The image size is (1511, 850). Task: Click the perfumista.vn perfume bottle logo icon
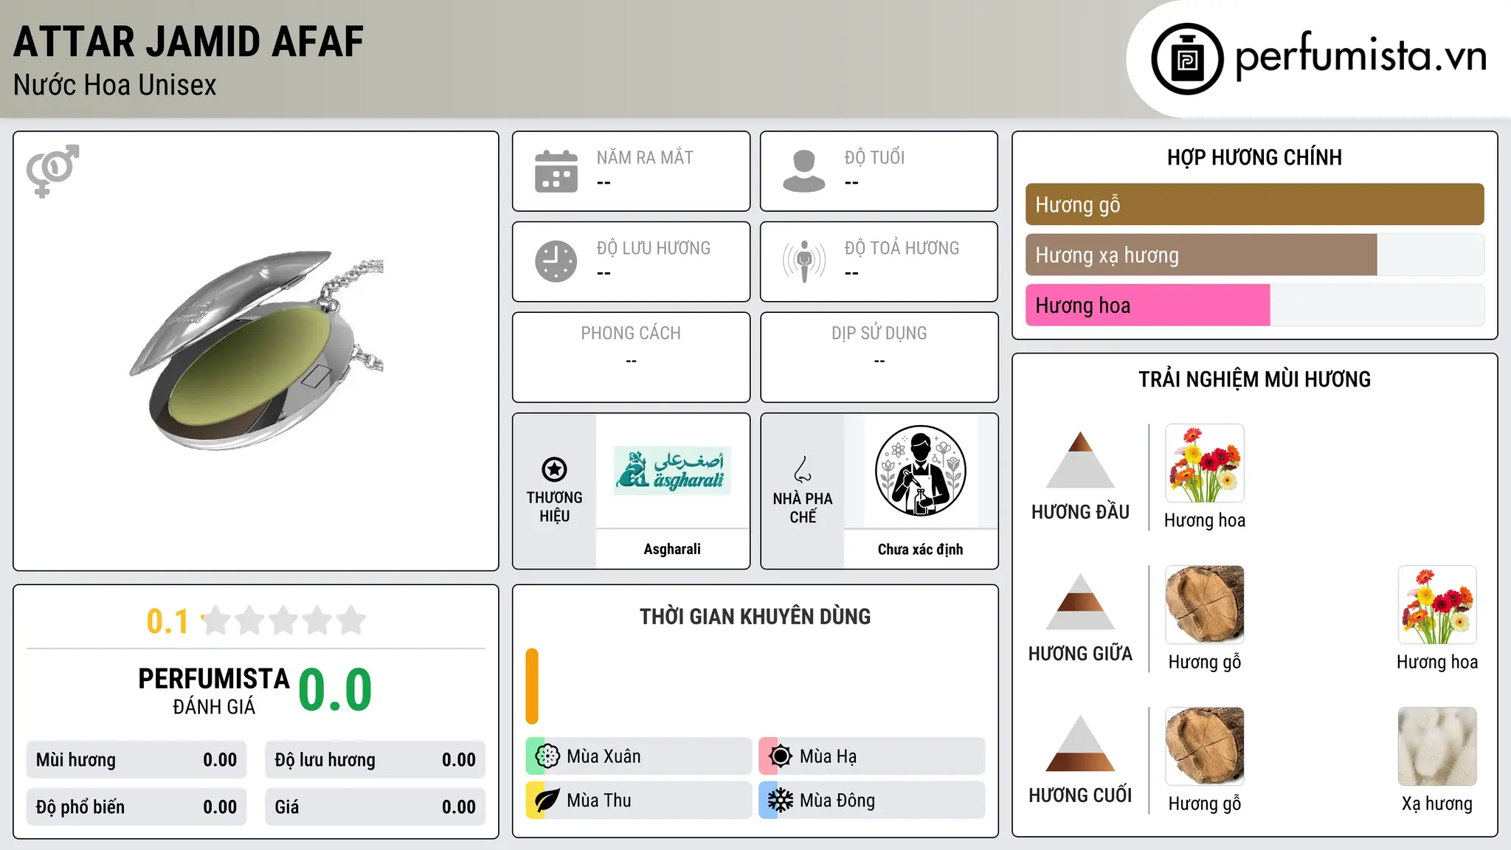pyautogui.click(x=1187, y=59)
